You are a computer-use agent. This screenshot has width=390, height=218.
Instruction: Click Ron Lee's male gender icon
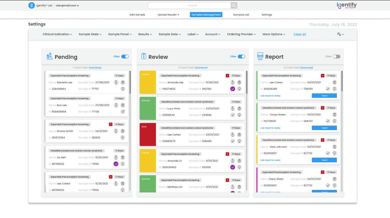point(123,112)
